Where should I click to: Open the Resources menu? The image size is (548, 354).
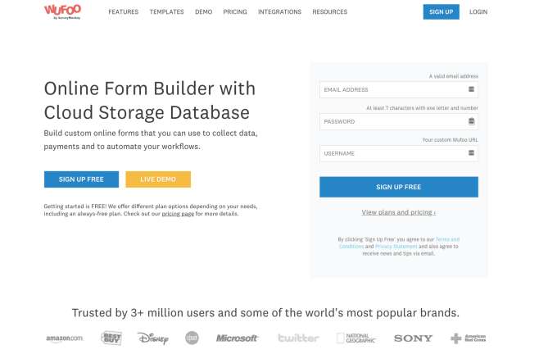[x=330, y=11]
